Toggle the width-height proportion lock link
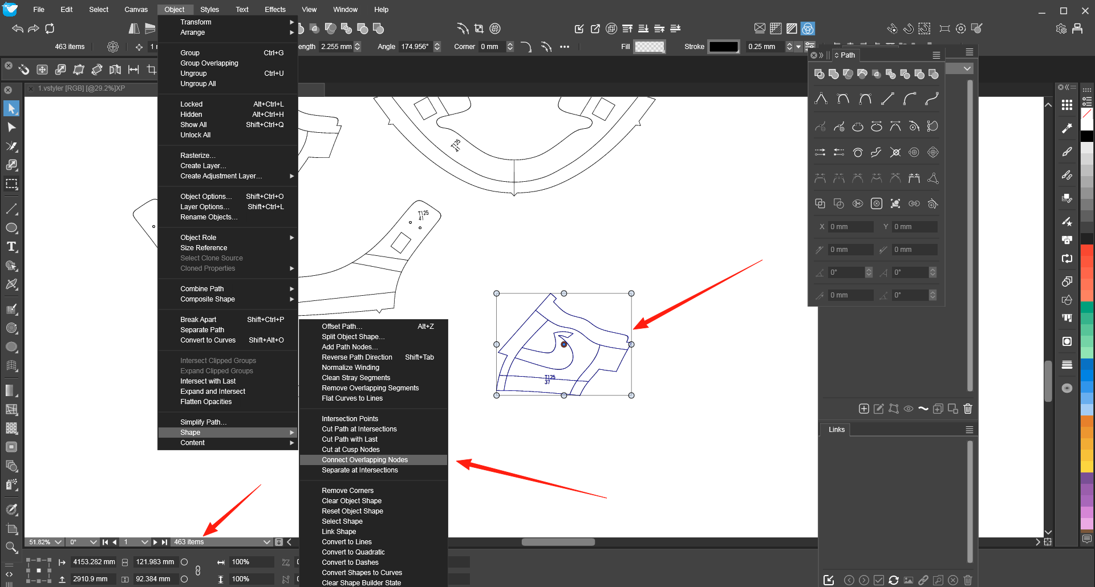 (198, 570)
